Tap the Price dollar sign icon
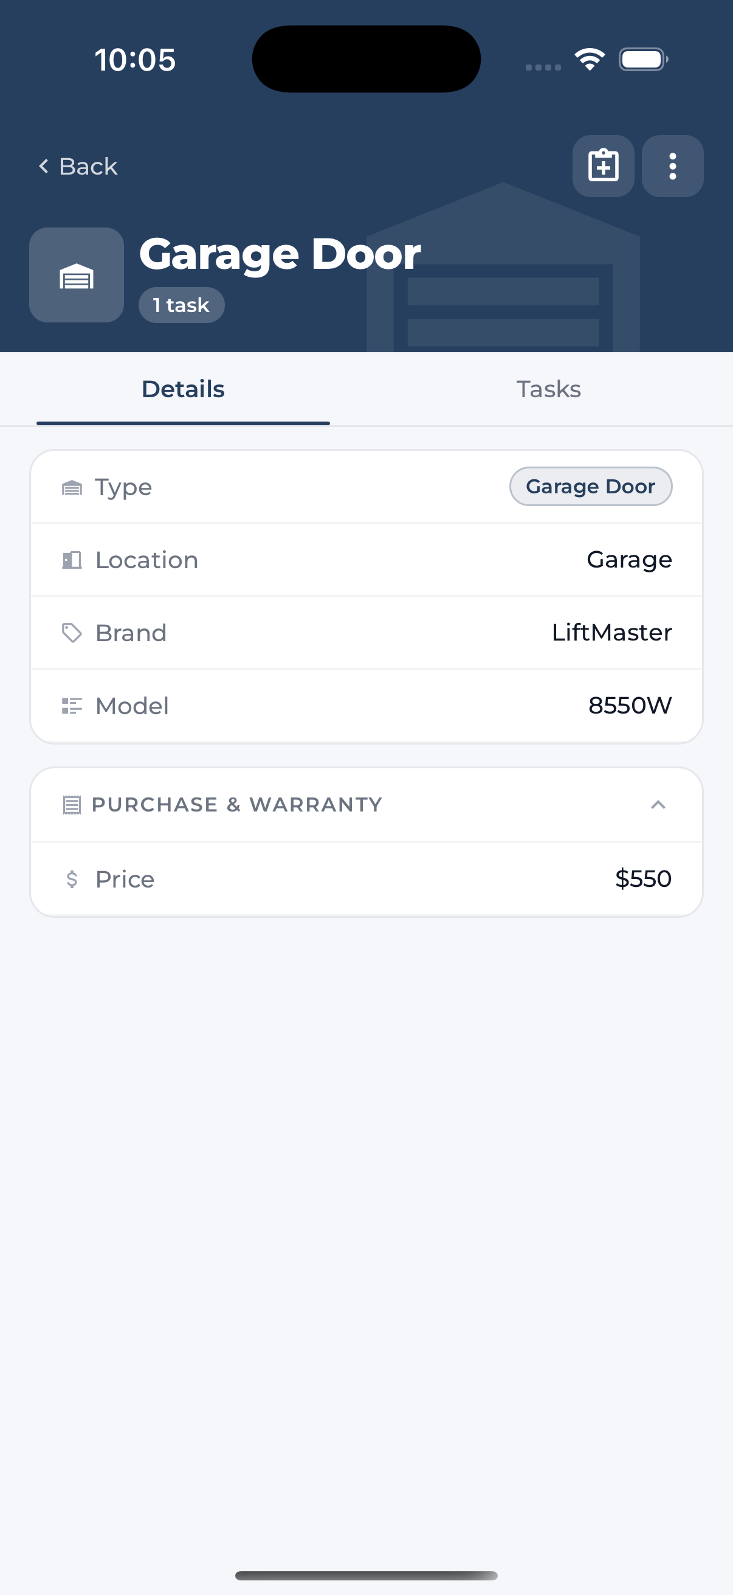The width and height of the screenshot is (733, 1595). coord(72,878)
